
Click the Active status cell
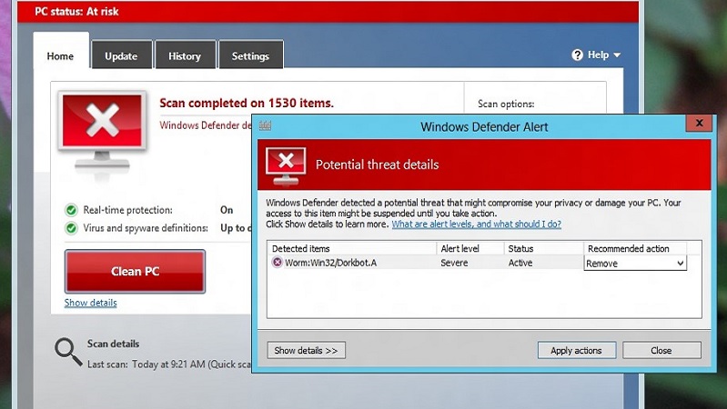click(x=520, y=263)
